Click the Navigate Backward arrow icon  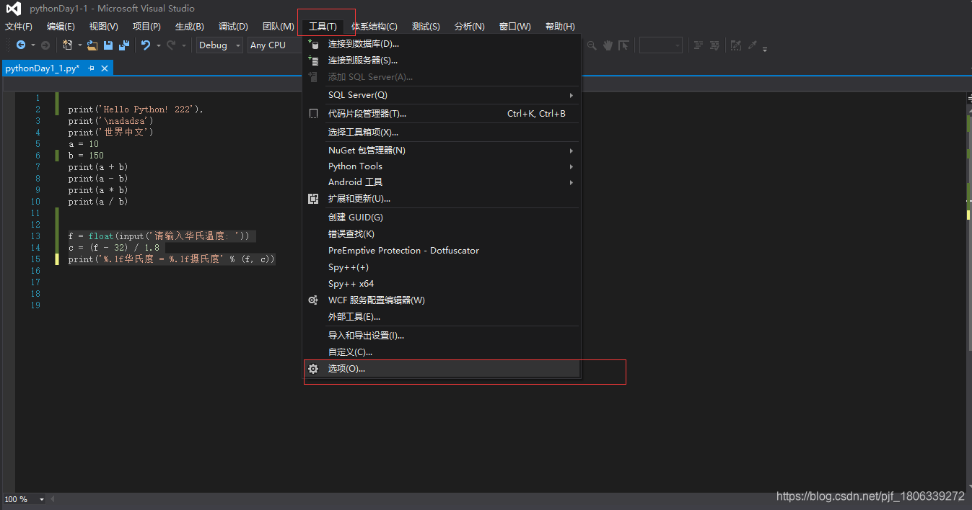pos(22,45)
